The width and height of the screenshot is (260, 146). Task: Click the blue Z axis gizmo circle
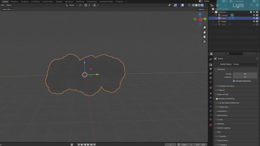(200, 15)
